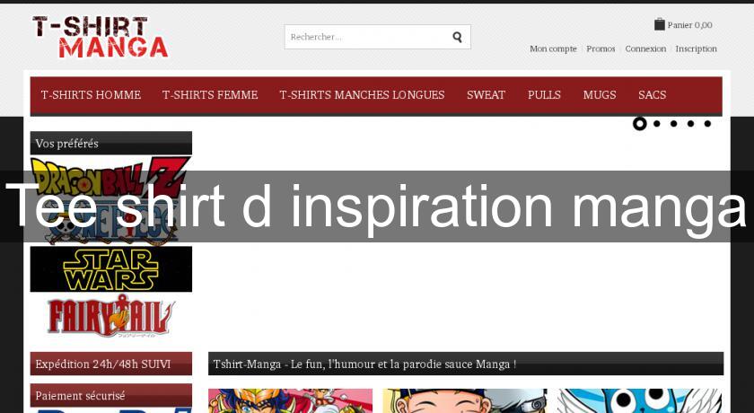Click Tshirt-Manga tagline heading bar
This screenshot has width=754, height=413.
pos(466,364)
